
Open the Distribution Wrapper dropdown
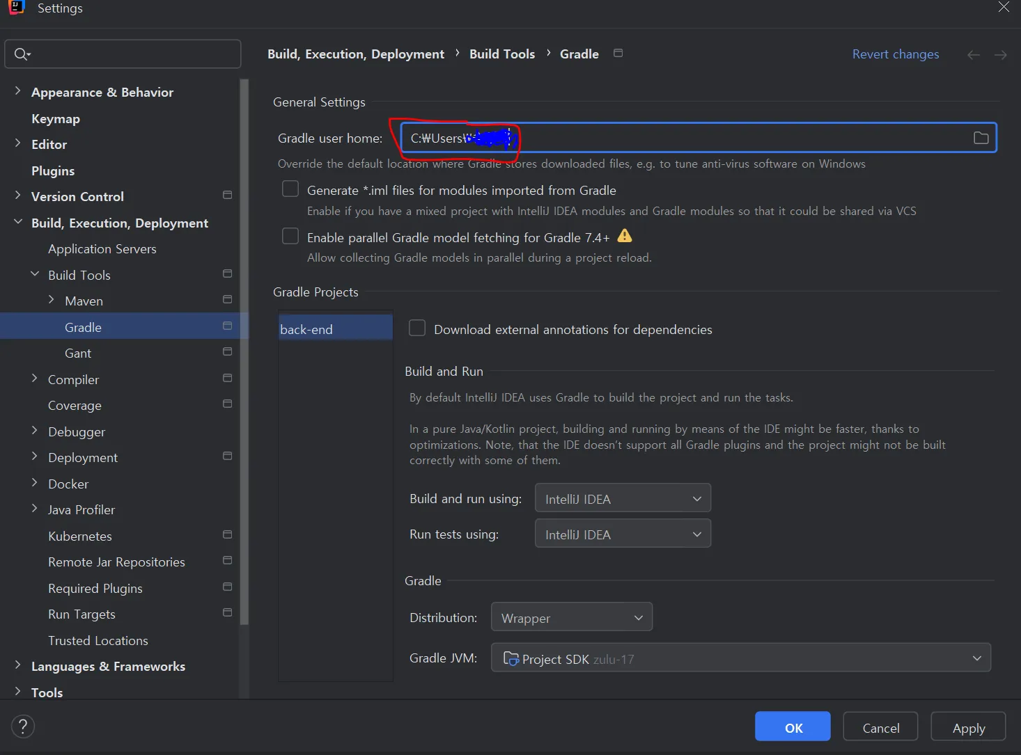click(572, 617)
